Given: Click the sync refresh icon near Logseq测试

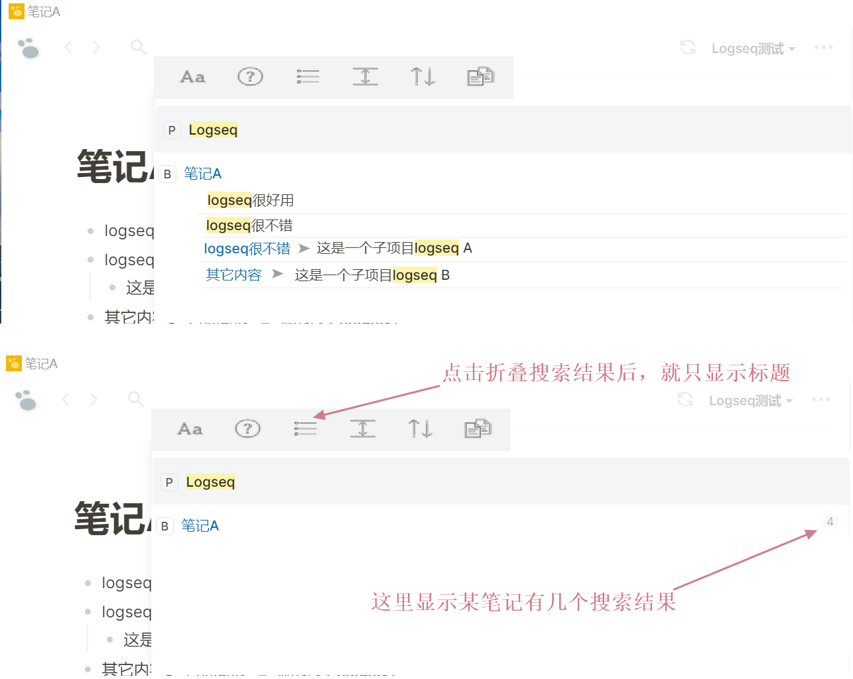Looking at the screenshot, I should tap(688, 47).
